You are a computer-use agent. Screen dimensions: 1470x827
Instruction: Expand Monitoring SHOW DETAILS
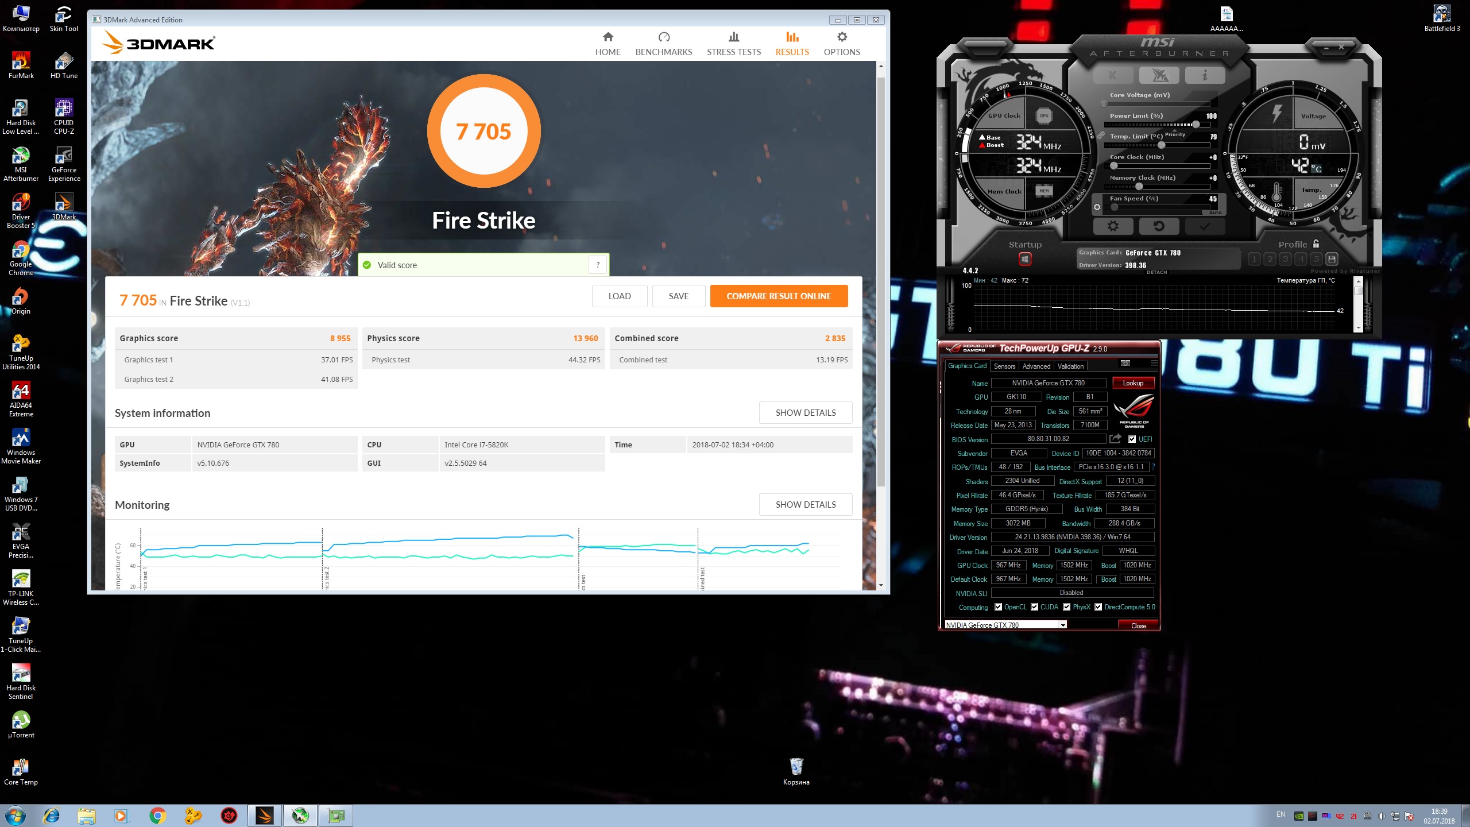[x=805, y=505]
